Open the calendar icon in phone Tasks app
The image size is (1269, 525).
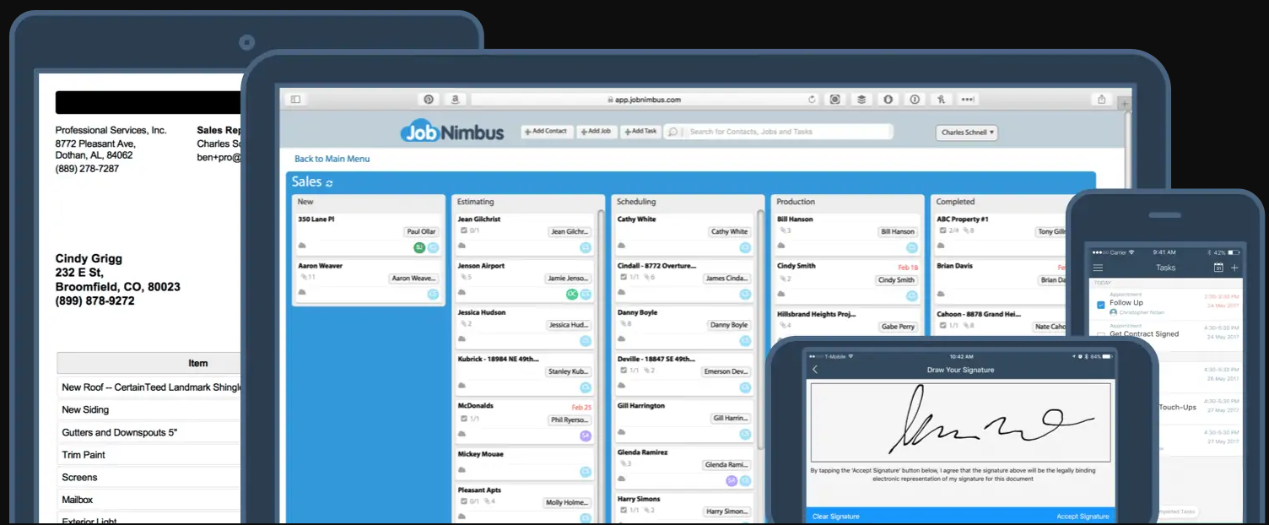point(1218,268)
